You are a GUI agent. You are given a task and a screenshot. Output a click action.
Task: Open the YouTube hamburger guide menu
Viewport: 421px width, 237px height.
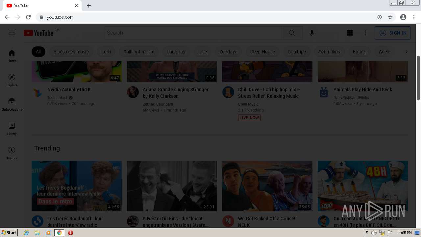(x=12, y=33)
